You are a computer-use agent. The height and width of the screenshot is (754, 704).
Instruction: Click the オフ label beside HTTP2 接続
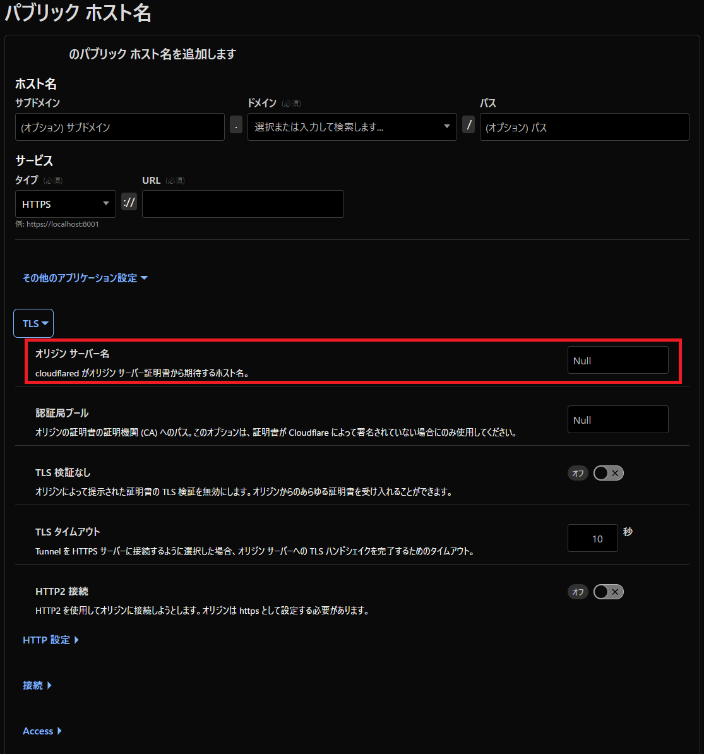click(x=578, y=592)
